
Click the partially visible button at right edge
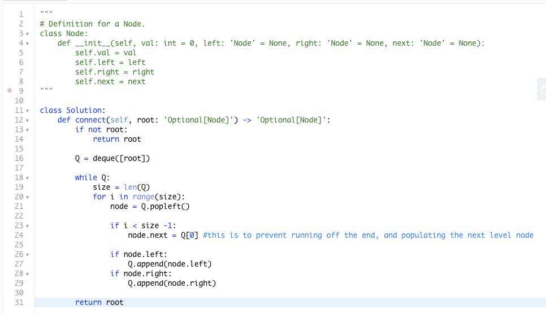(x=542, y=89)
